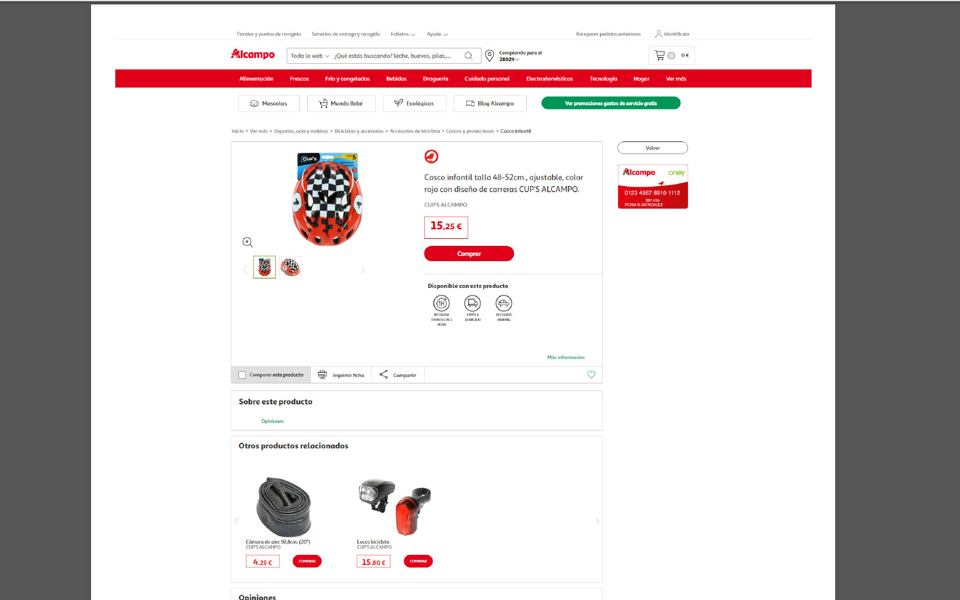The width and height of the screenshot is (960, 600).
Task: Click the product search input field
Action: point(396,56)
